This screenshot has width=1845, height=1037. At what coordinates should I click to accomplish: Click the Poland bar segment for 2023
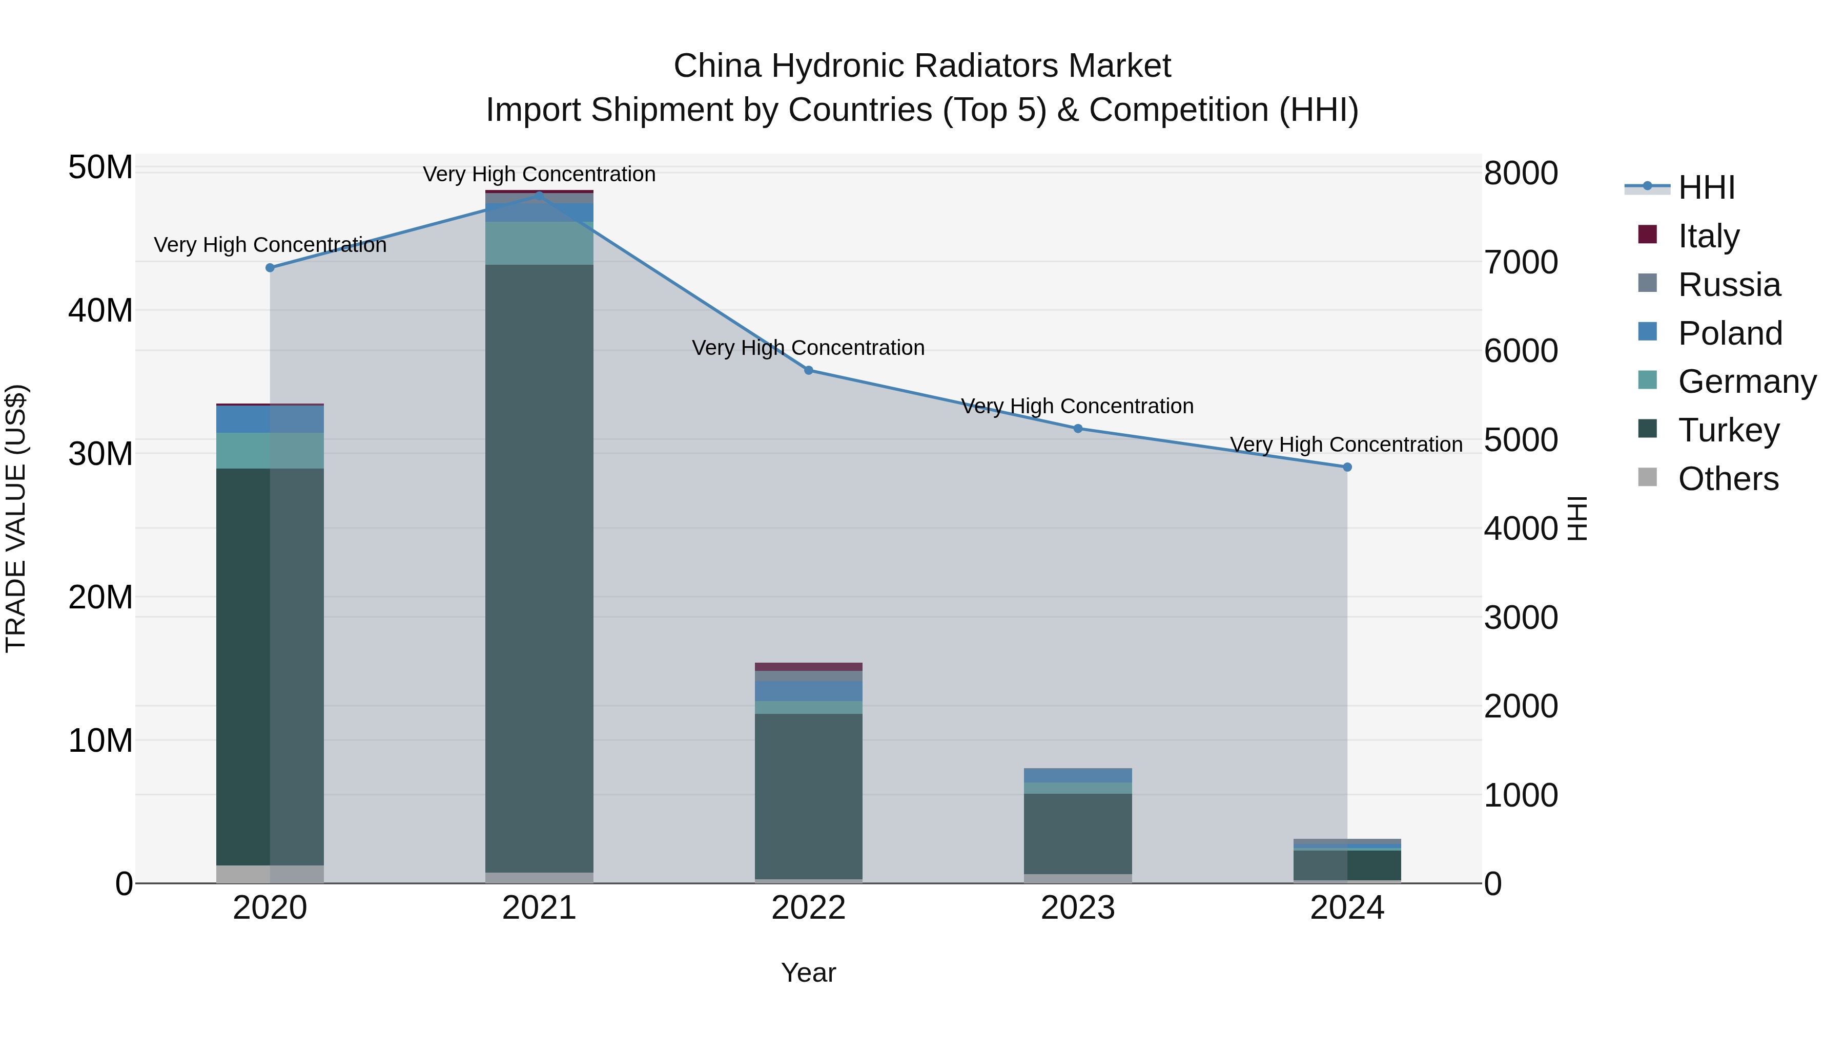[1078, 776]
